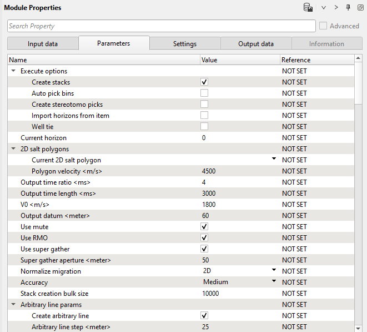Screen dimensions: 367x332
Task: Enable the Well tie checkbox
Action: [x=204, y=127]
